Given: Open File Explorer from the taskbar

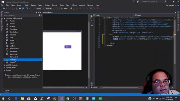Looking at the screenshot, I should click(x=22, y=98).
